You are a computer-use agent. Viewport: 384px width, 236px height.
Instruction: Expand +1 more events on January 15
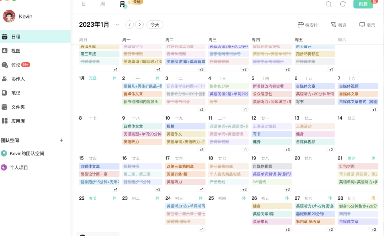(x=115, y=189)
